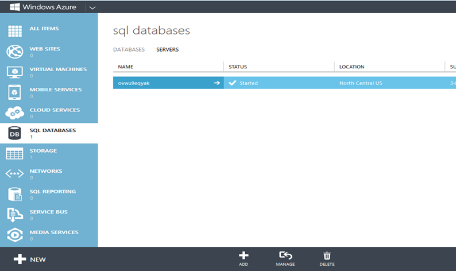Select the Virtual Machines monitor icon

pos(14,72)
